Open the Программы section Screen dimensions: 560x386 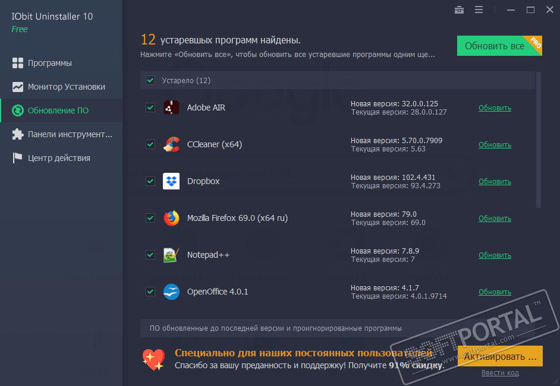coord(61,63)
